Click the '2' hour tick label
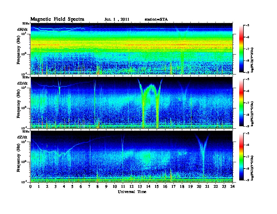Viewport: 277px width, 214px height. [x=47, y=186]
